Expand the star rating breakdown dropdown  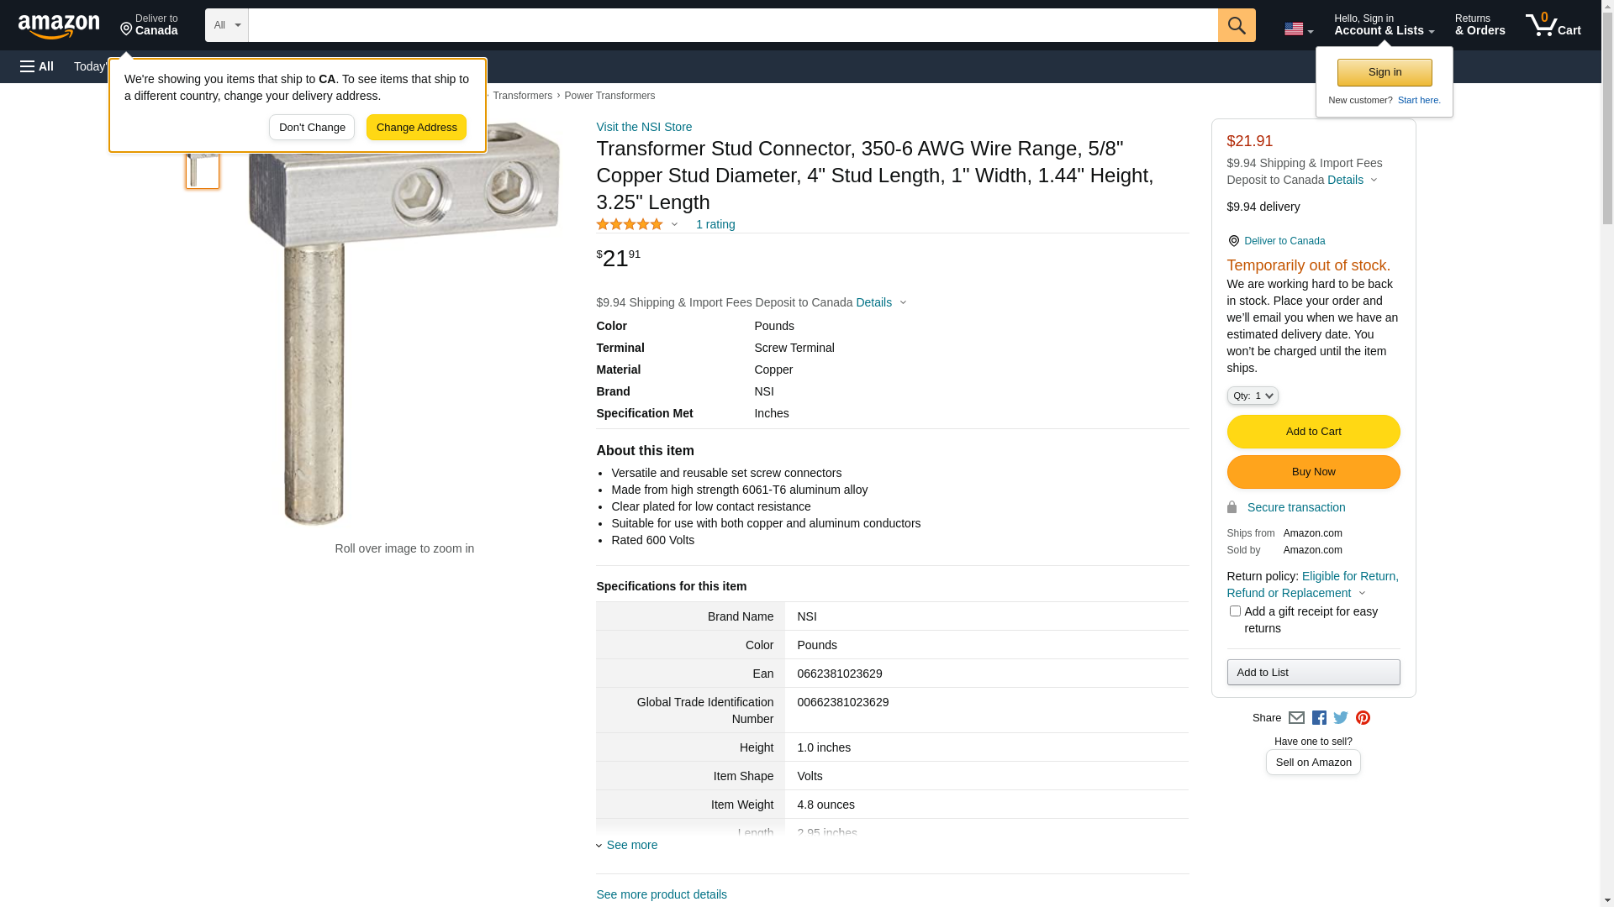[x=674, y=224]
